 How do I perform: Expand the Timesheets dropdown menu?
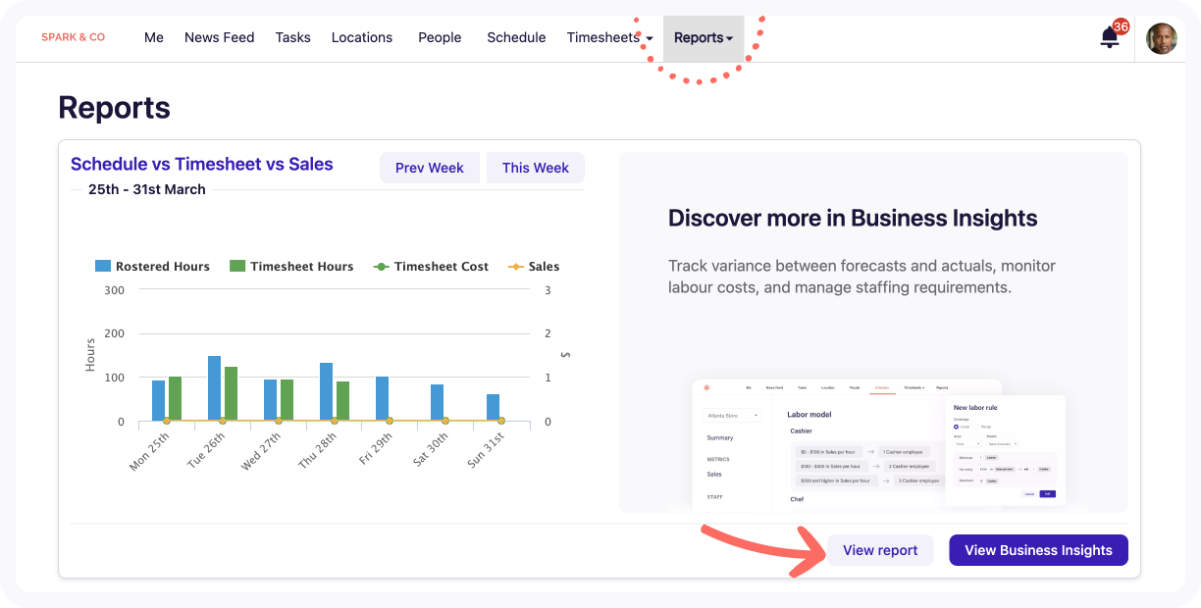coord(609,38)
